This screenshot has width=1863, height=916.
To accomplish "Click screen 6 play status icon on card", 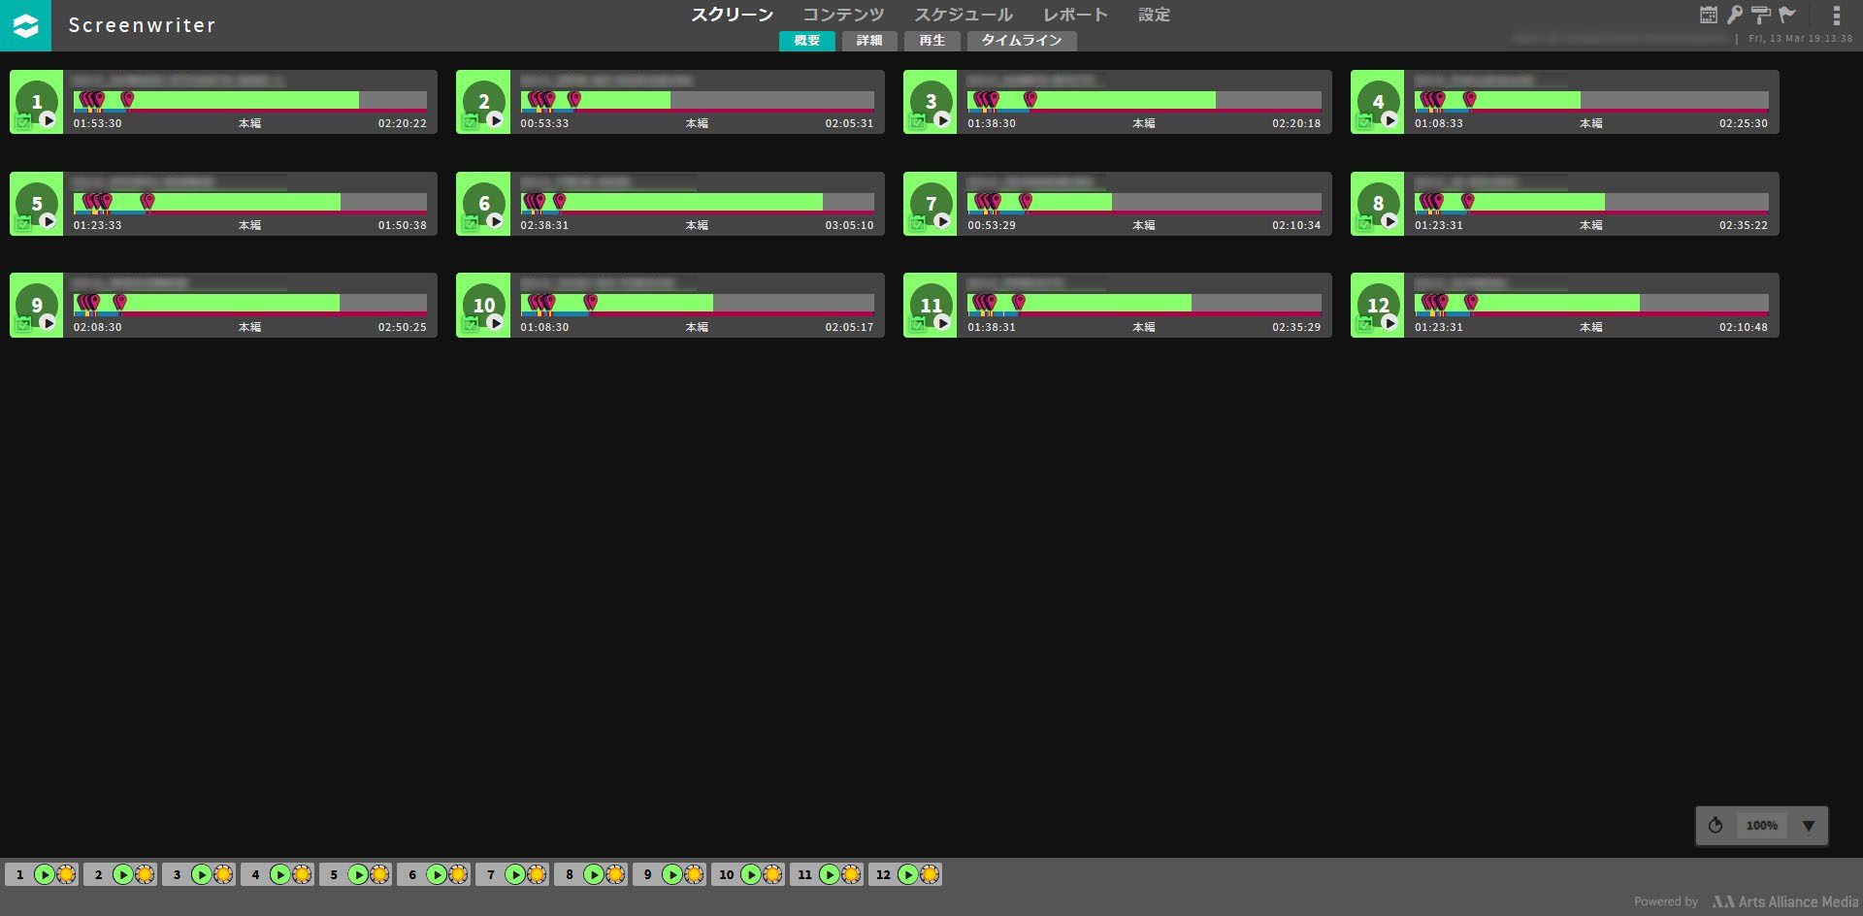I will coord(495,222).
